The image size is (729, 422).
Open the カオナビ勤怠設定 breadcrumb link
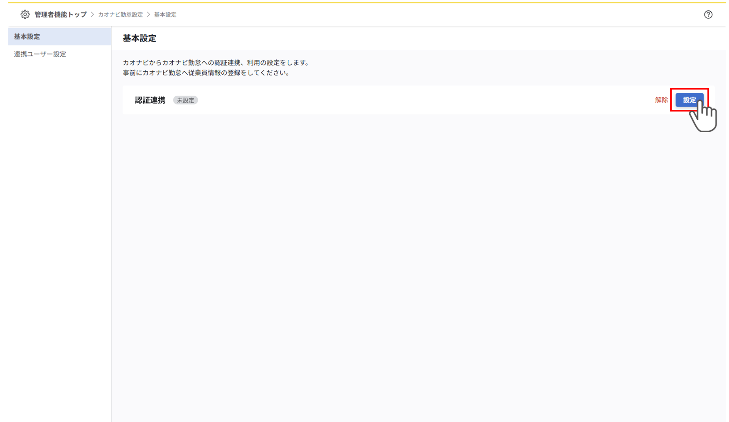pos(120,14)
